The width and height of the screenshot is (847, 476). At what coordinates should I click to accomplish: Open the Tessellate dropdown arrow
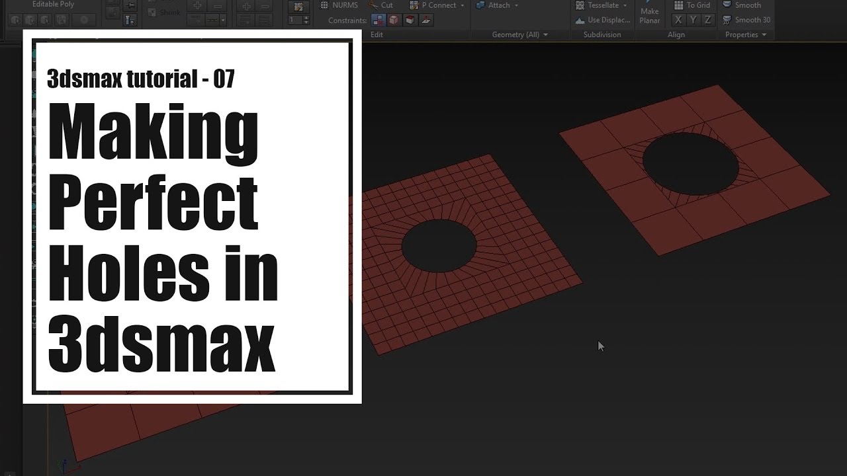click(x=625, y=5)
